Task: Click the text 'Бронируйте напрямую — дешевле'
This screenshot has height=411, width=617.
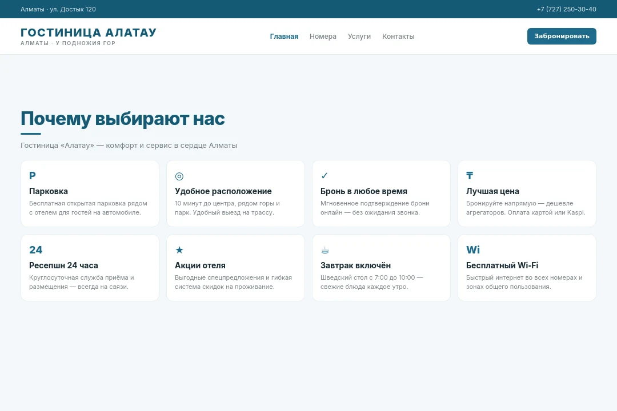Action: tap(520, 203)
